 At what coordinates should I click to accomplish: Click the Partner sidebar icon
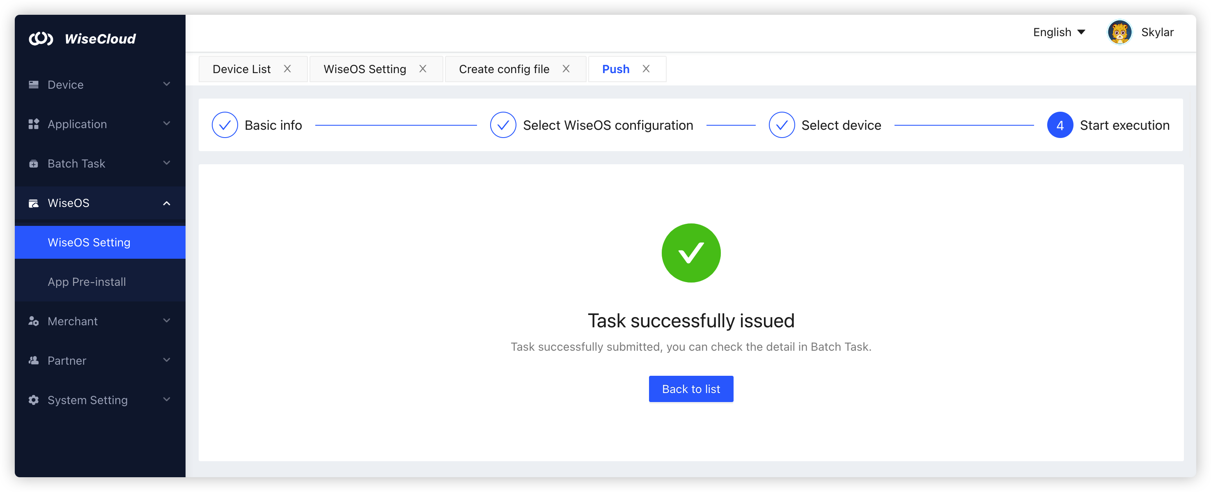click(33, 361)
